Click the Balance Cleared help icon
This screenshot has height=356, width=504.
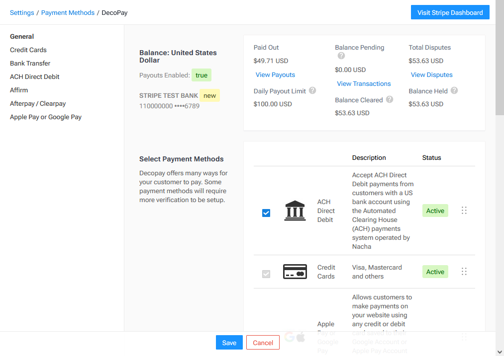(390, 99)
